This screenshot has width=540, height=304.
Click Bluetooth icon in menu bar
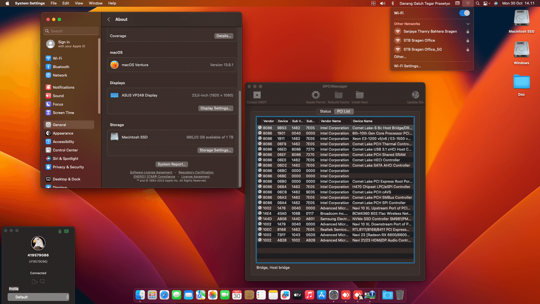click(x=393, y=3)
